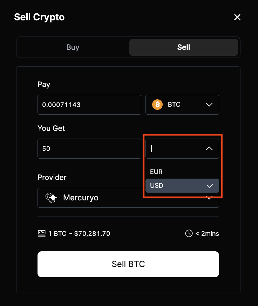Viewport: 258px width, 306px height.
Task: Switch to the Buy tab
Action: click(x=73, y=47)
